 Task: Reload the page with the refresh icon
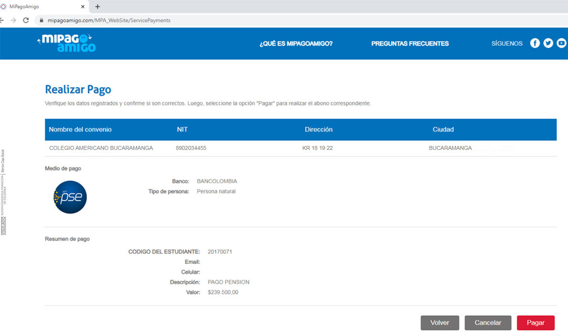click(x=26, y=21)
